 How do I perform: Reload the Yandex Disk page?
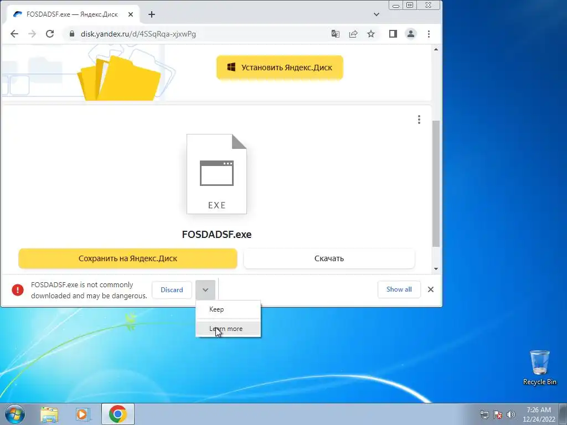pos(50,34)
